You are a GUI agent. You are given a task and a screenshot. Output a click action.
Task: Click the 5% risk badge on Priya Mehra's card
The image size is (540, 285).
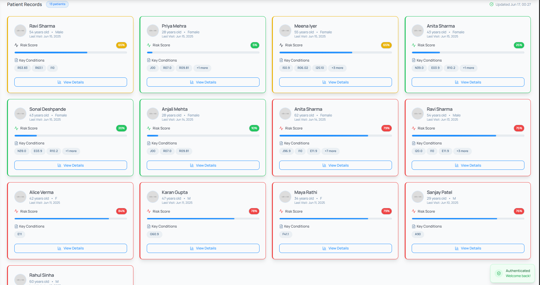255,45
